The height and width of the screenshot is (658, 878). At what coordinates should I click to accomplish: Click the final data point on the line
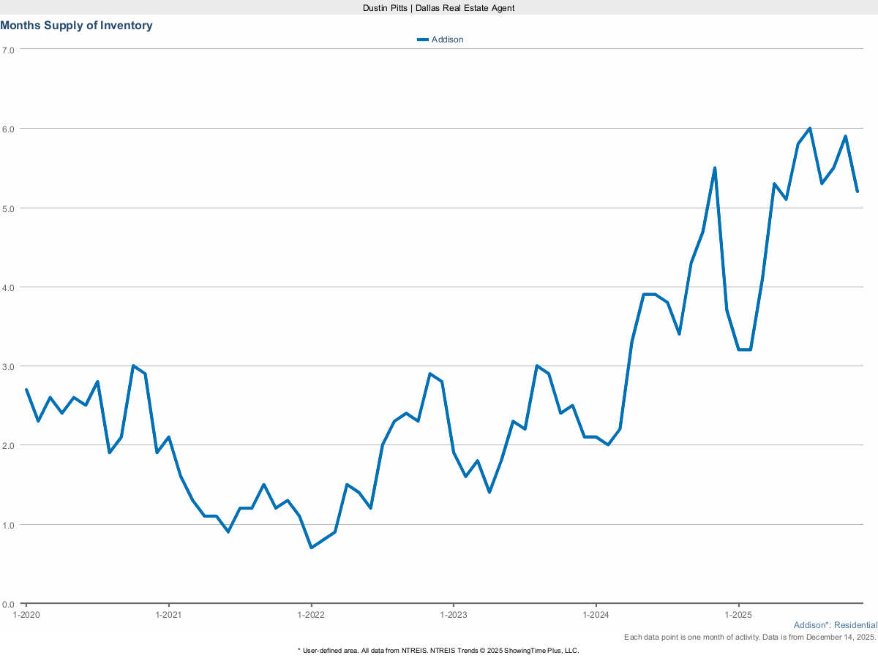[858, 192]
